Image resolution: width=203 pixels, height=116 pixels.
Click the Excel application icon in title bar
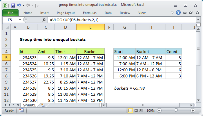pyautogui.click(x=5, y=6)
